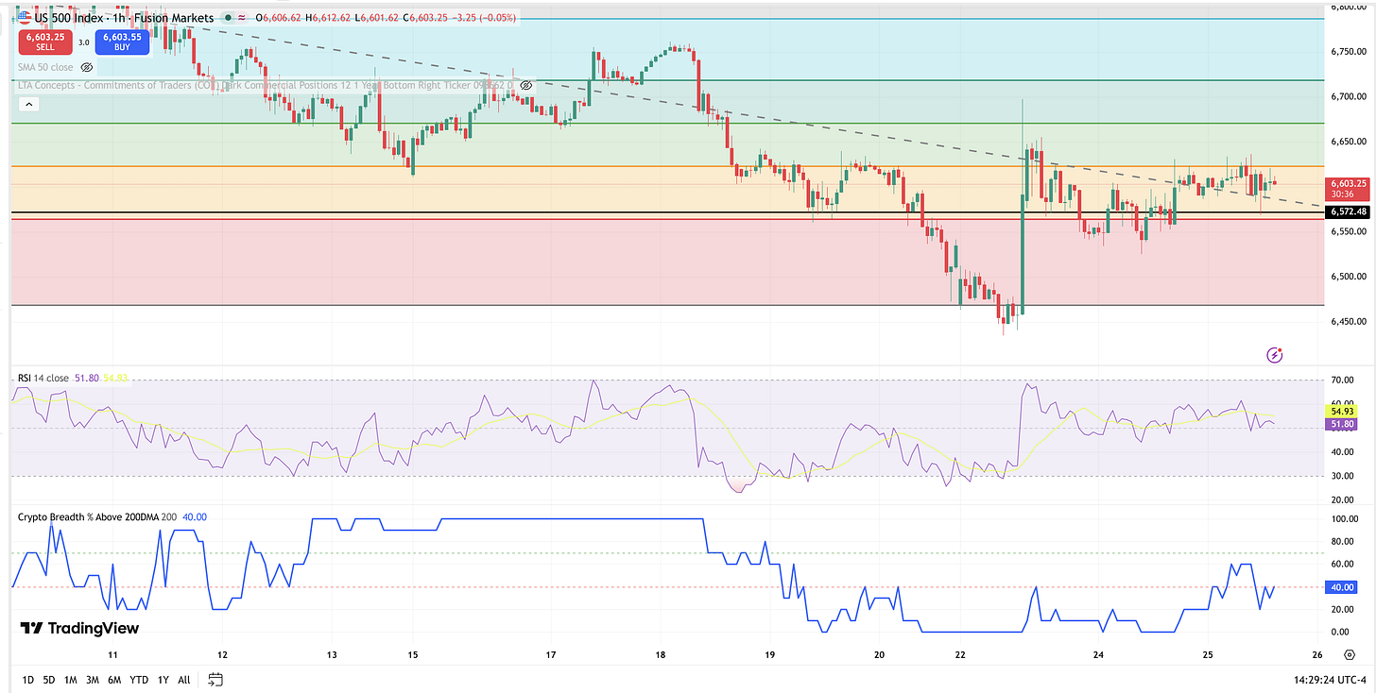This screenshot has width=1376, height=693.
Task: Click the black 6,572.48 price label
Action: pos(1349,211)
